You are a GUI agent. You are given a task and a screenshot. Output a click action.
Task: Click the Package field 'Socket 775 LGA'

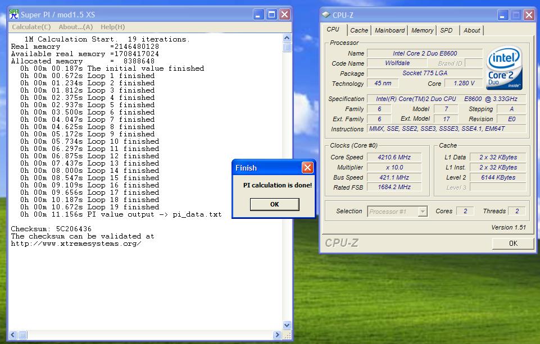[425, 73]
